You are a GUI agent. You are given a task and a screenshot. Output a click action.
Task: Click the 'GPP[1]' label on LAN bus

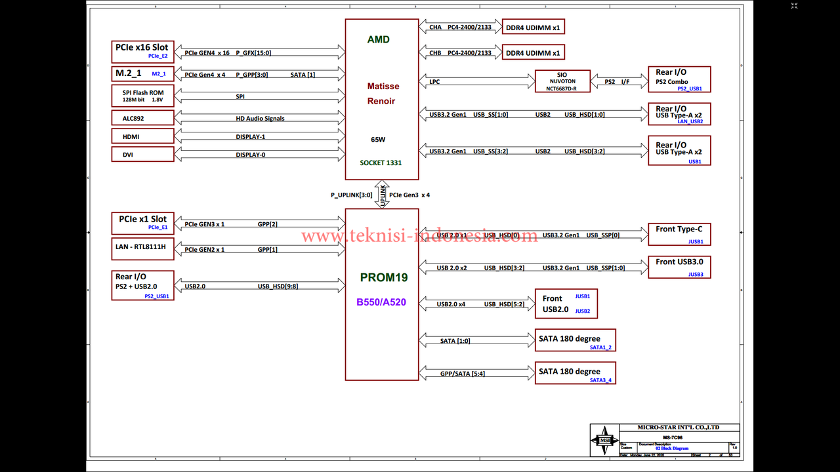pos(267,250)
